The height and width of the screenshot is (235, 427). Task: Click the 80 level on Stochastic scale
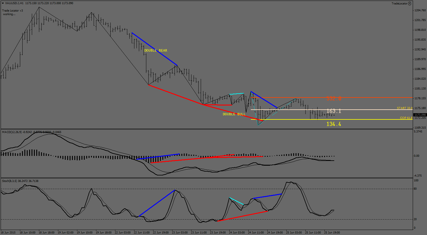415,188
